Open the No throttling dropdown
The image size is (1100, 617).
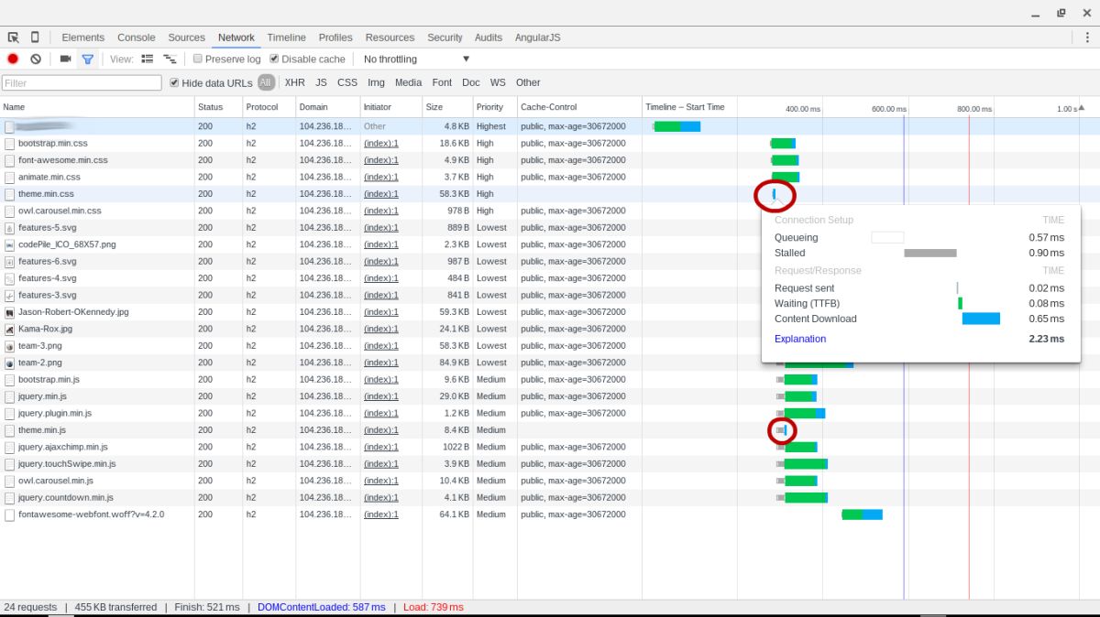(417, 59)
